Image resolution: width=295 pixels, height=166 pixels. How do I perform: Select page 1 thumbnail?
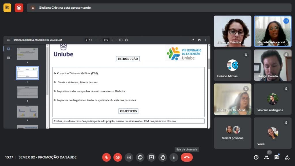click(x=27, y=54)
